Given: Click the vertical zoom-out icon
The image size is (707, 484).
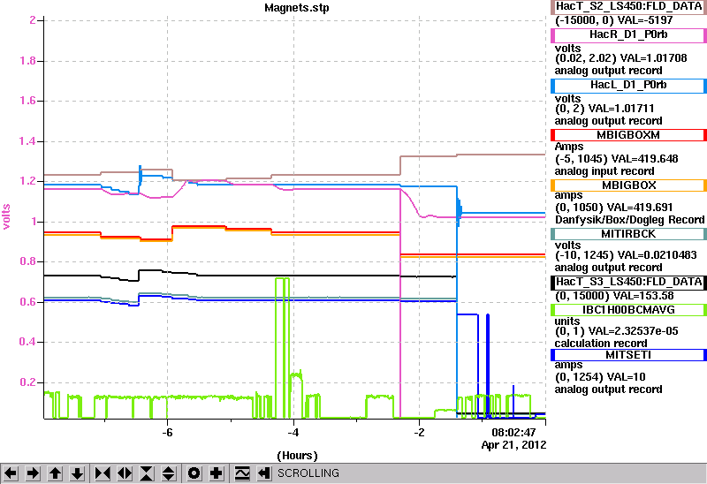Looking at the screenshot, I should point(168,473).
